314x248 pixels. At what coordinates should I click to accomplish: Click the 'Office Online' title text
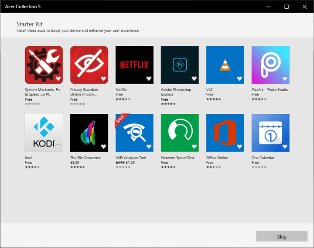pyautogui.click(x=217, y=157)
